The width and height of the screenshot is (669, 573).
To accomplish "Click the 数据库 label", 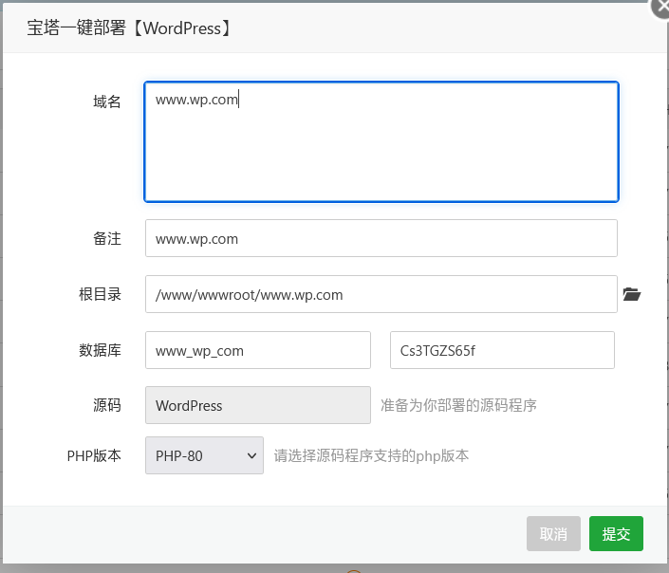I will click(101, 350).
